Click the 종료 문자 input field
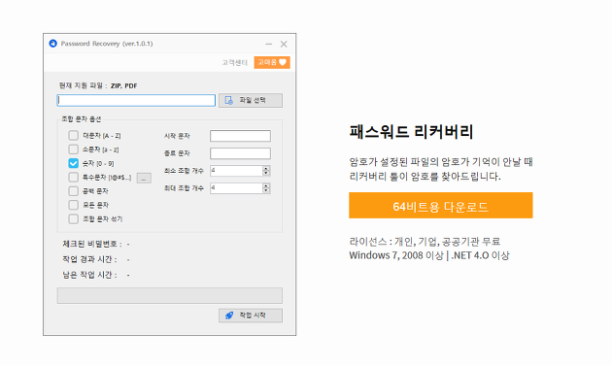 [x=240, y=153]
